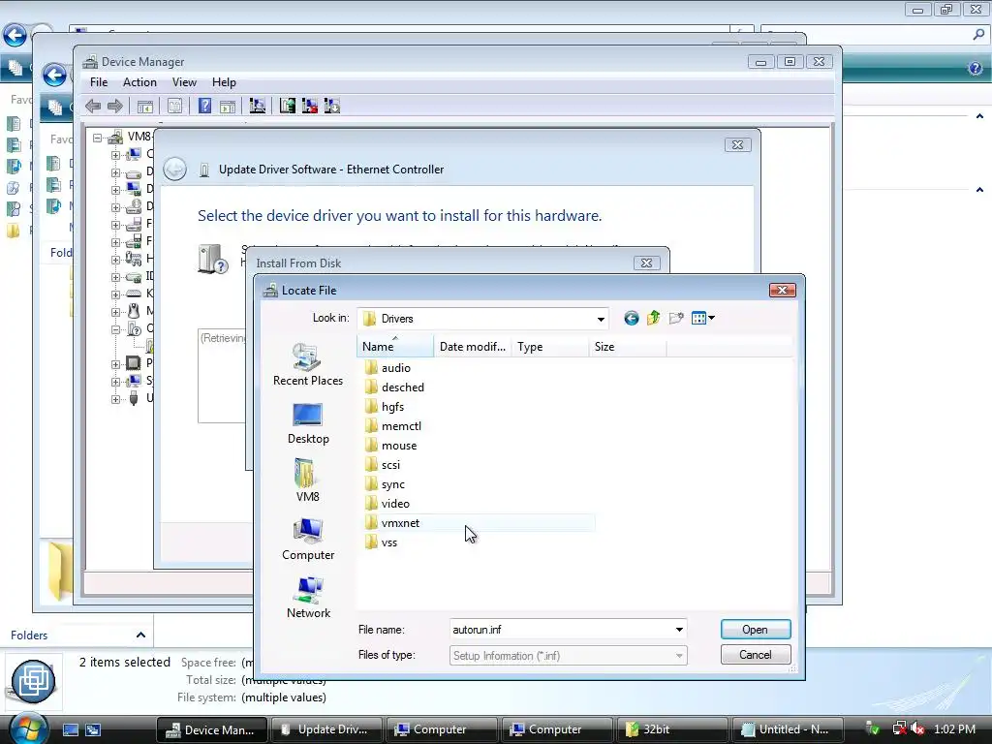Collapse the Folders pane chevron

(x=141, y=635)
